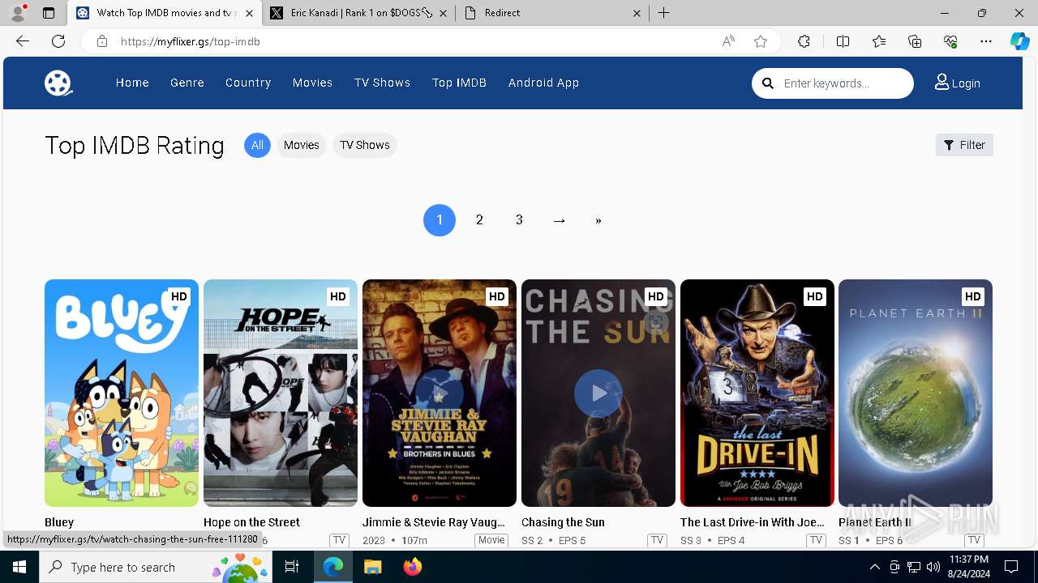
Task: Open Read aloud in address bar
Action: click(728, 41)
